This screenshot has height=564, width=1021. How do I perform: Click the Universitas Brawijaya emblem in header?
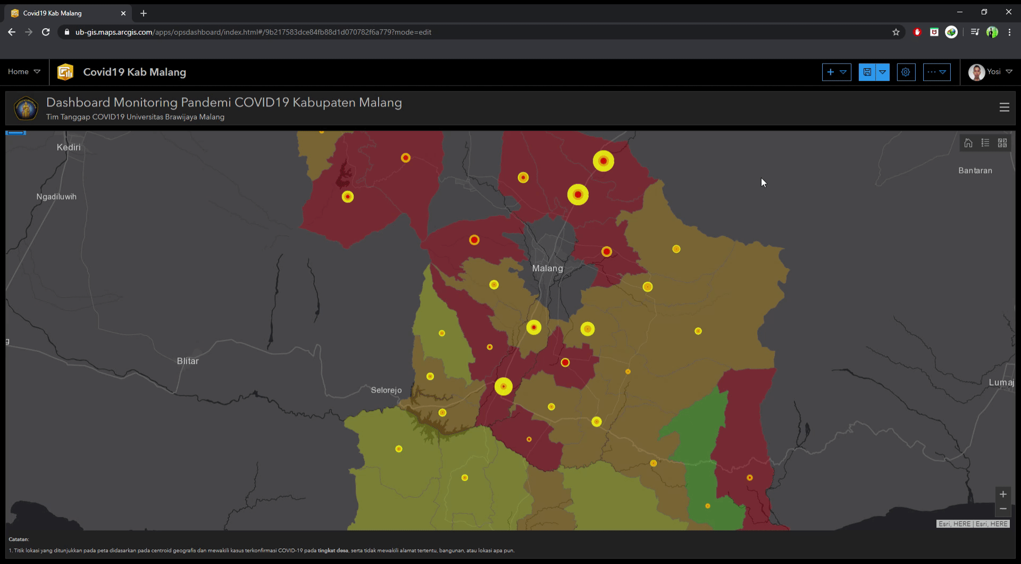click(x=26, y=108)
